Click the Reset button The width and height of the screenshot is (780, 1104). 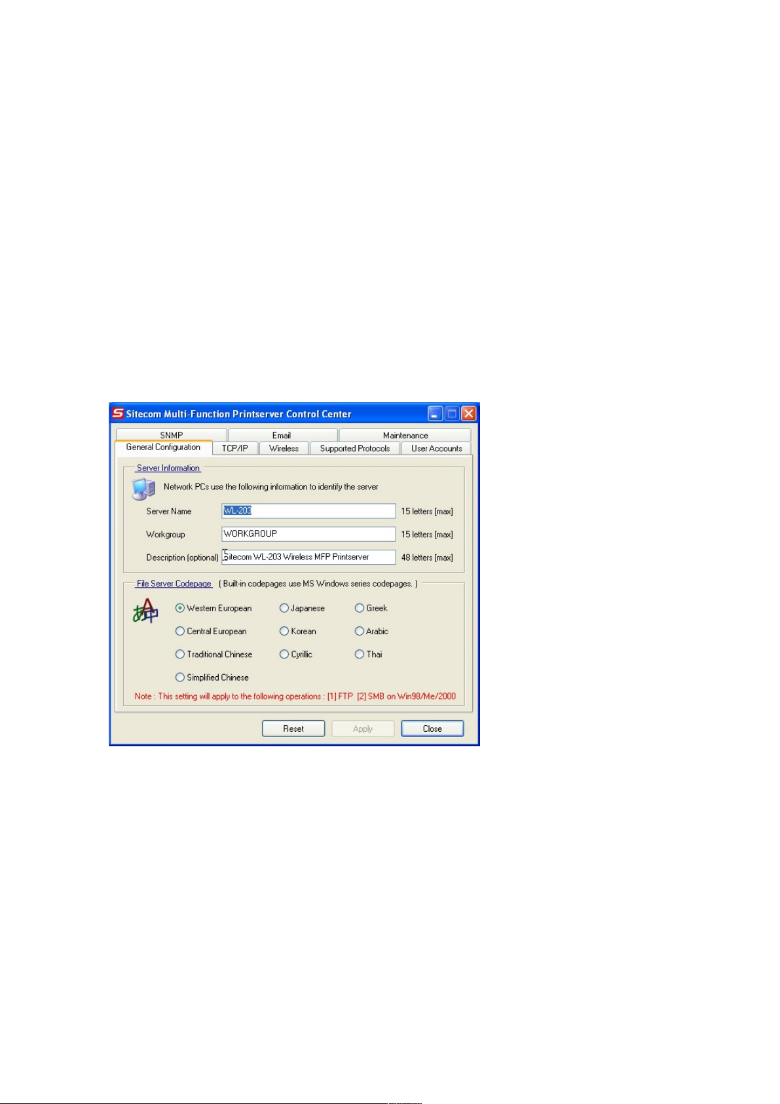click(293, 729)
